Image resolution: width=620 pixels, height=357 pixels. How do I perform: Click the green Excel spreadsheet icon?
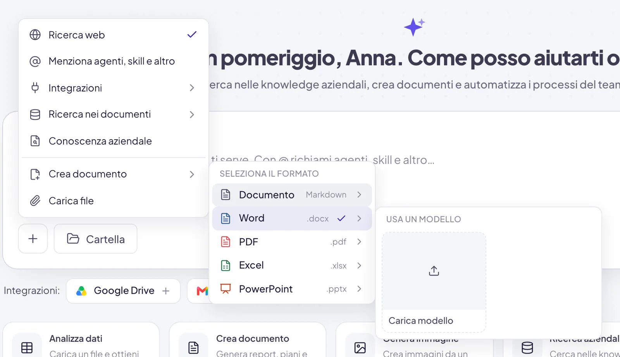226,265
